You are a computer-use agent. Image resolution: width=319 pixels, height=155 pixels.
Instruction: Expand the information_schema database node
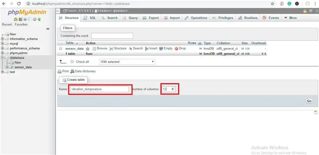click(x=2, y=39)
